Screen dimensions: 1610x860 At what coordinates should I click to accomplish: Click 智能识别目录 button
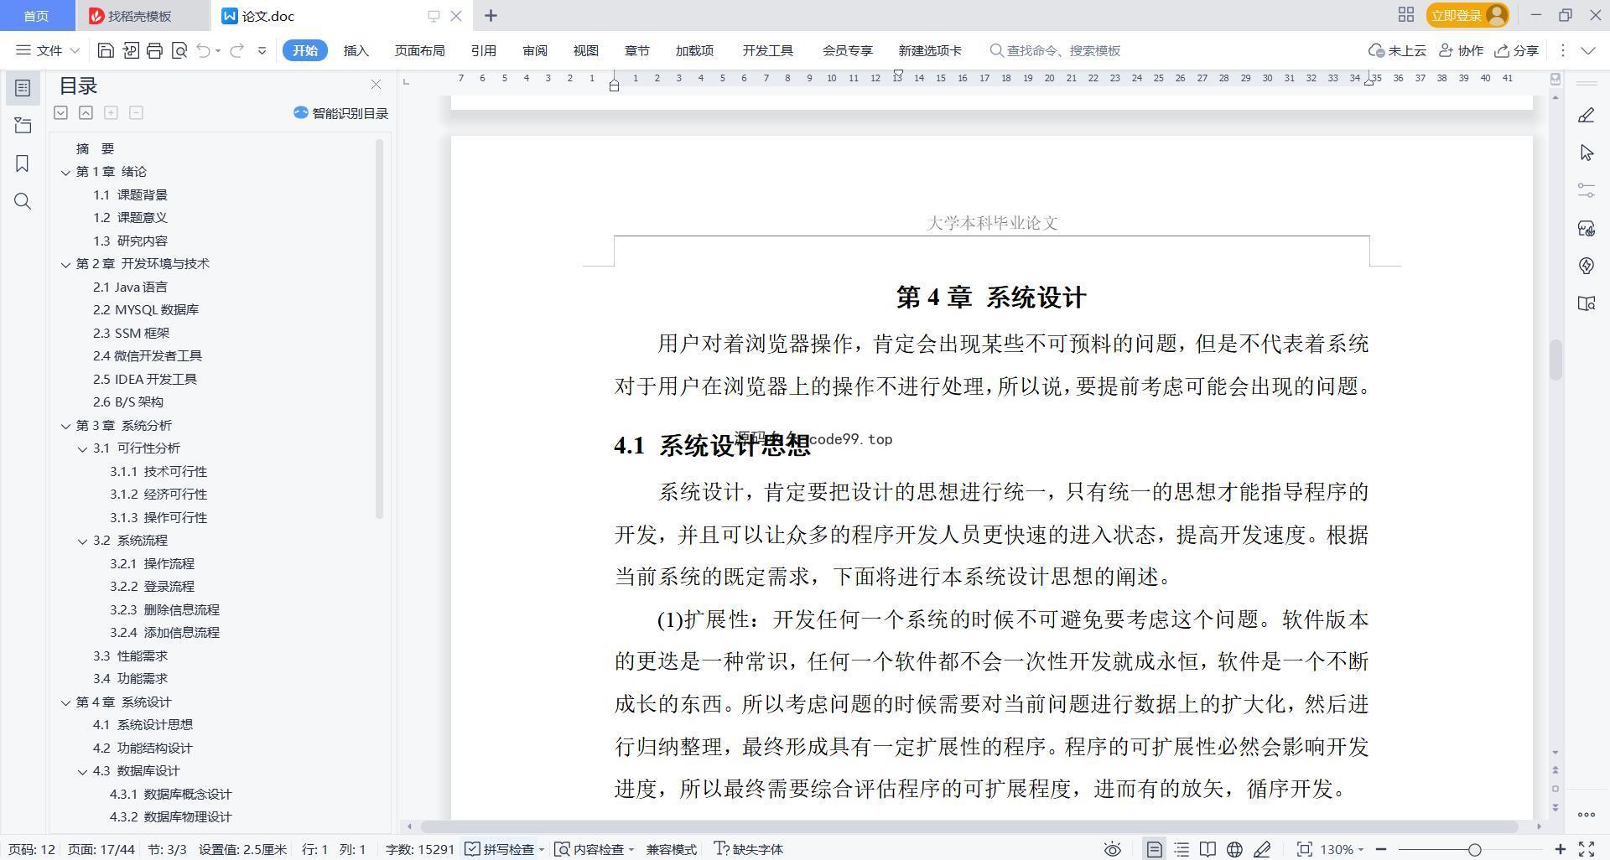(340, 113)
